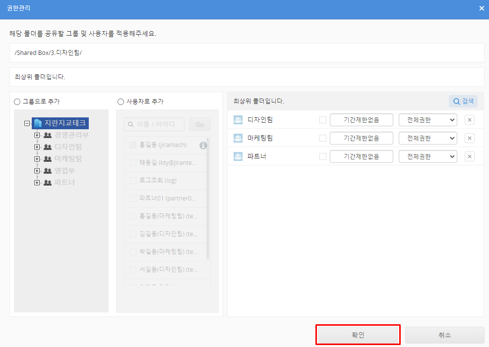Select 경영관리부 label in the group tree
The height and width of the screenshot is (347, 489).
click(x=72, y=135)
